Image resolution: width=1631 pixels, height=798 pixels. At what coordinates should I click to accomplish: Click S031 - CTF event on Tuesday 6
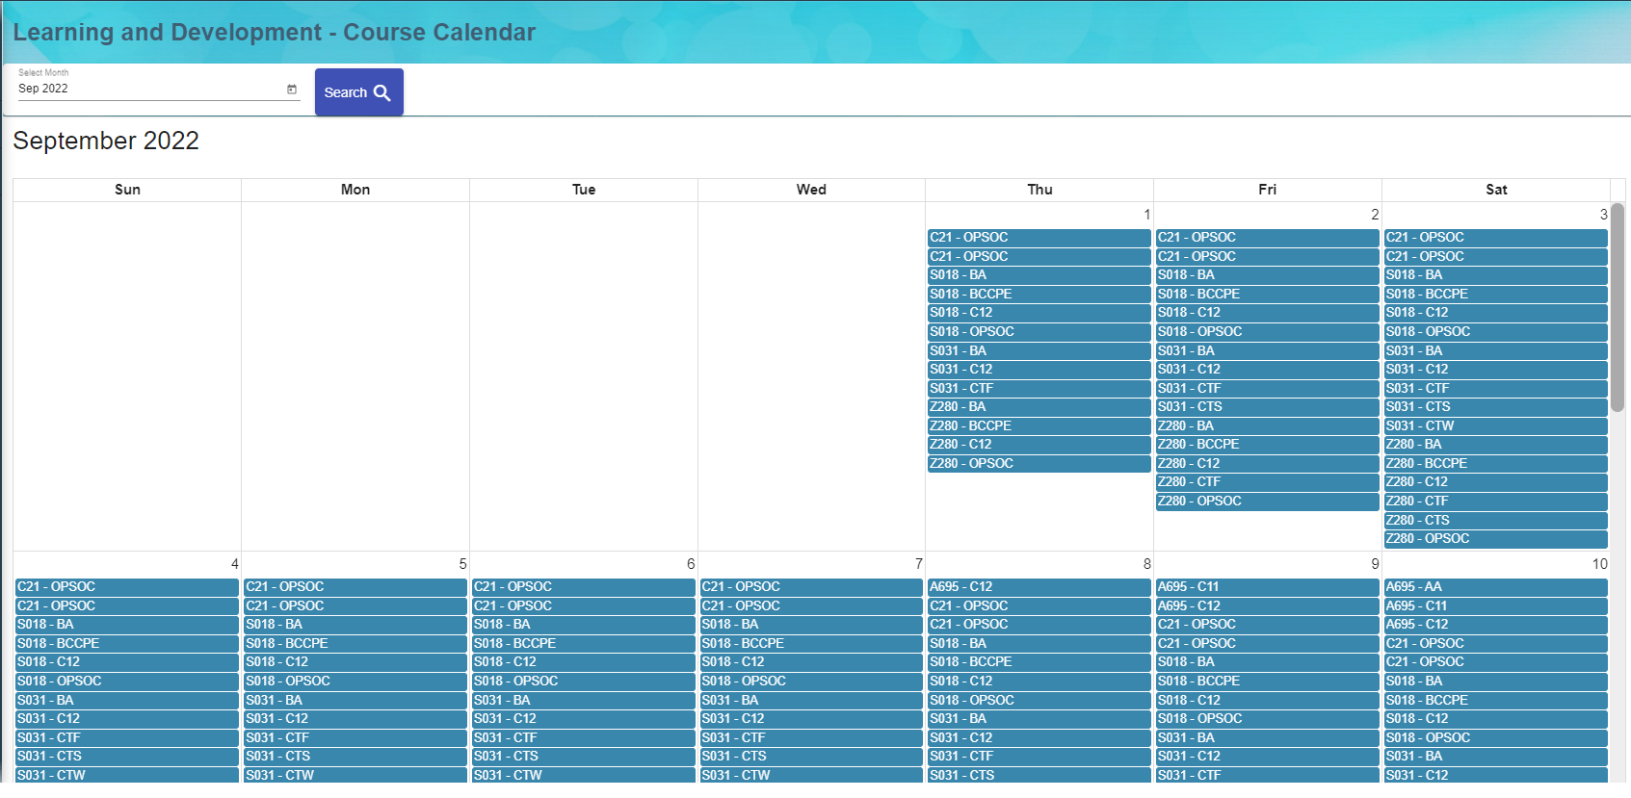(x=583, y=738)
